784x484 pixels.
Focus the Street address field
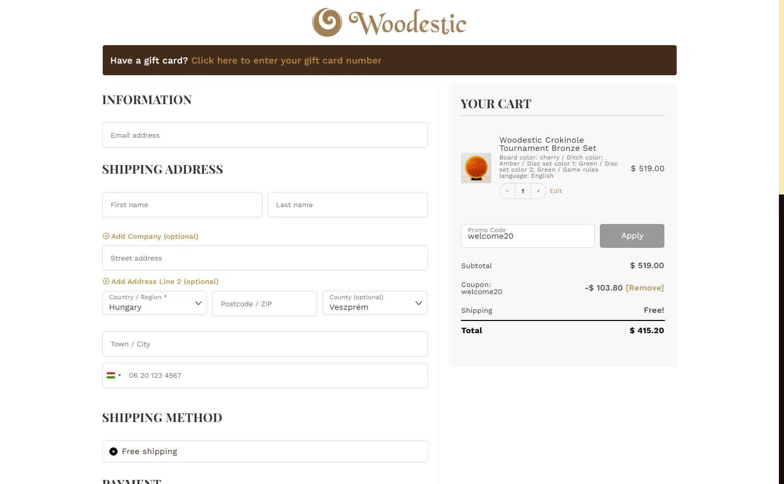pos(265,258)
